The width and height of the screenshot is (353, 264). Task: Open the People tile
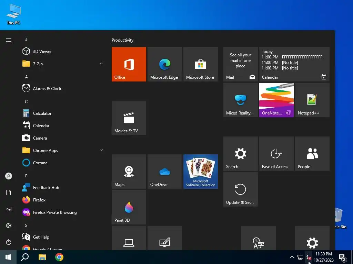312,154
